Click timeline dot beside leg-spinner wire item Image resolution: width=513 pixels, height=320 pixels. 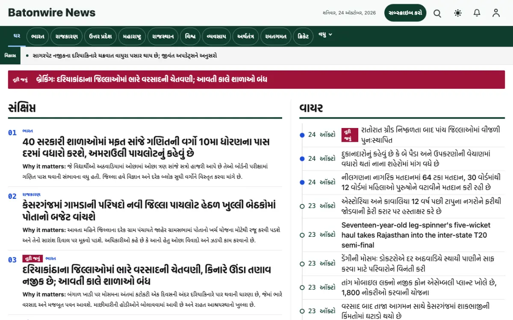click(302, 235)
